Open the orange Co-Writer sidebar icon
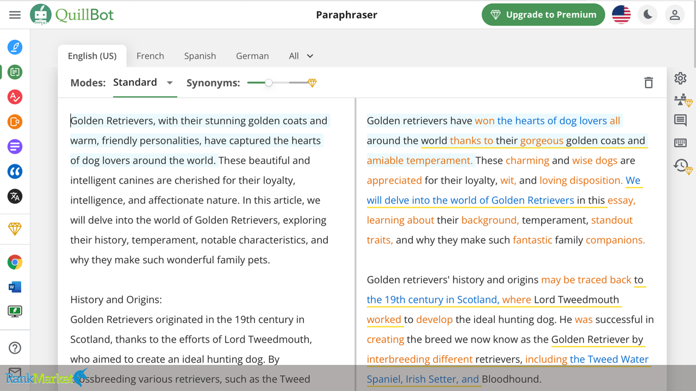 point(15,122)
